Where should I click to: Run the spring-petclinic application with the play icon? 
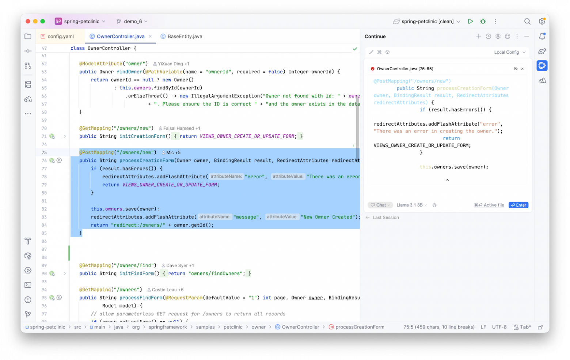(x=471, y=21)
